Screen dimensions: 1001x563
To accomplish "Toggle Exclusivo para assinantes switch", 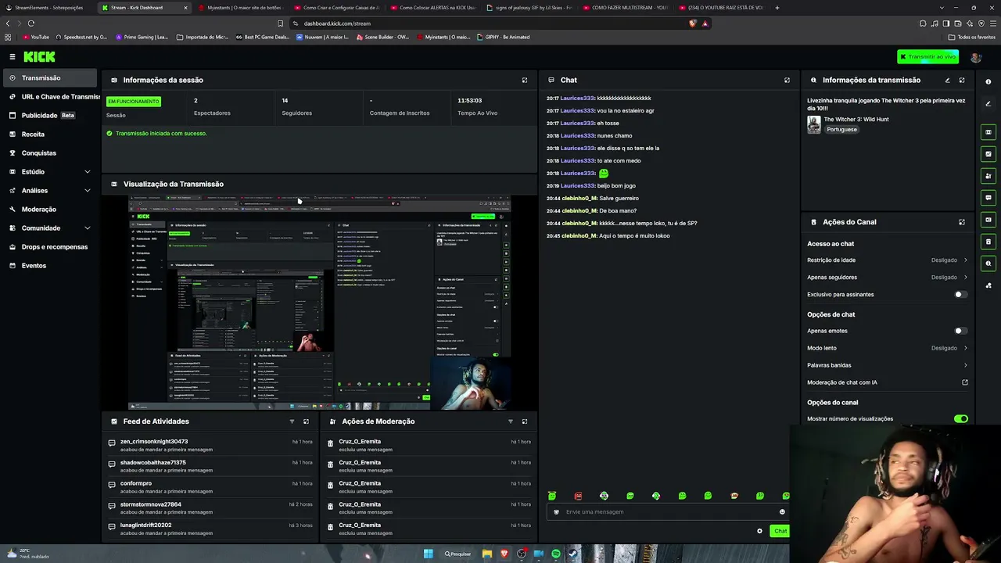I will pyautogui.click(x=960, y=295).
